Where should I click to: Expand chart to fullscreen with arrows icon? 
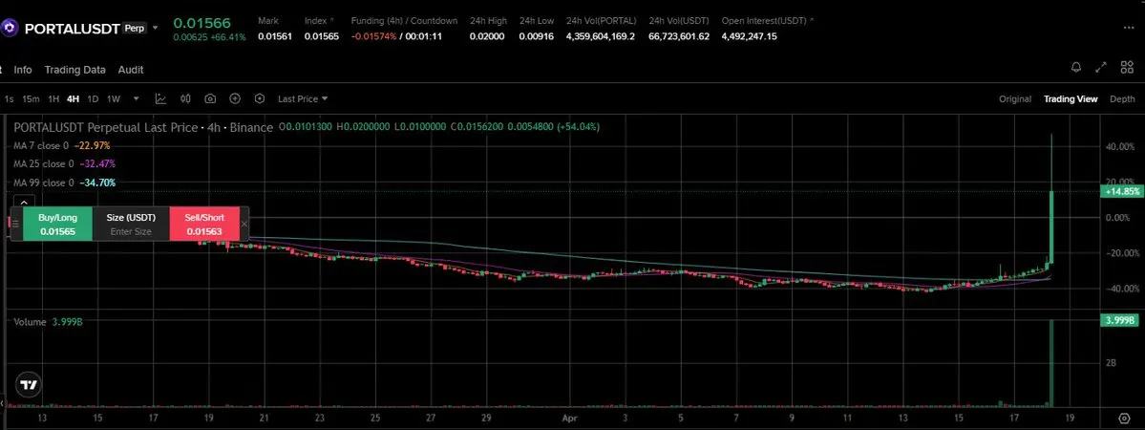1101,67
